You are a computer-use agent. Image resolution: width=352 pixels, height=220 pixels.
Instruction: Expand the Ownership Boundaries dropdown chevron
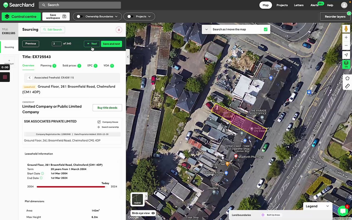(x=116, y=16)
